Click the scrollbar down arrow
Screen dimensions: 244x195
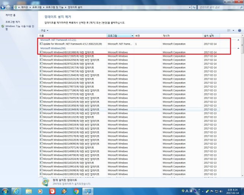pyautogui.click(x=242, y=176)
